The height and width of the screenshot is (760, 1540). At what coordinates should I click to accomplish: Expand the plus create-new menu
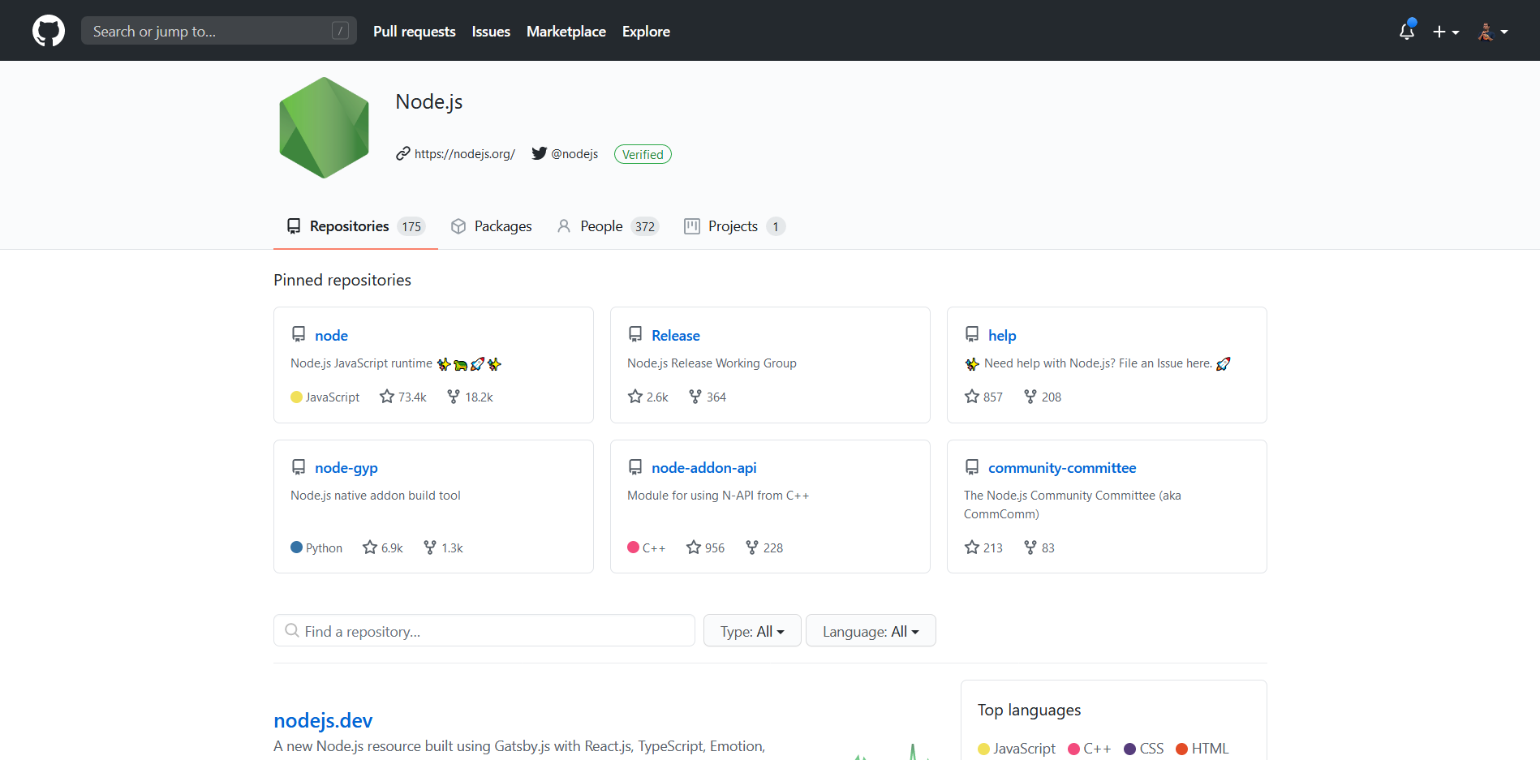tap(1446, 32)
